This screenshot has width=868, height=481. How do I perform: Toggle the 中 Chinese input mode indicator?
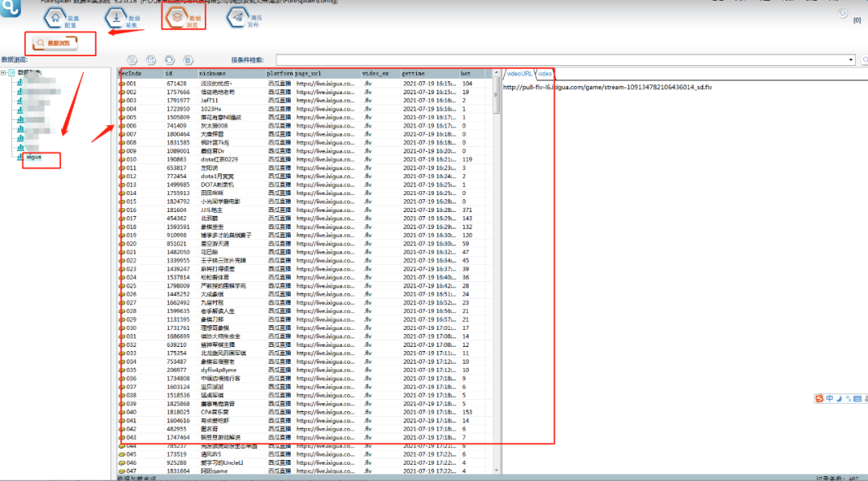click(x=829, y=398)
